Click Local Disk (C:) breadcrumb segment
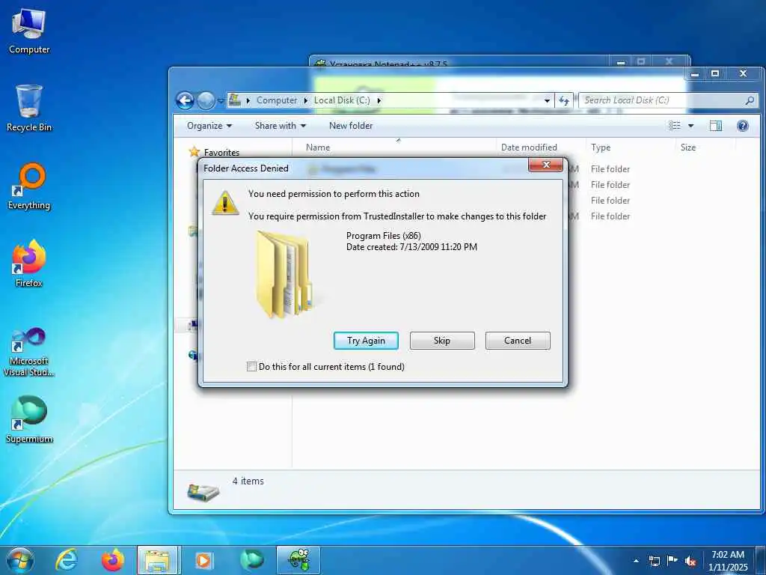This screenshot has height=575, width=766. [x=342, y=100]
